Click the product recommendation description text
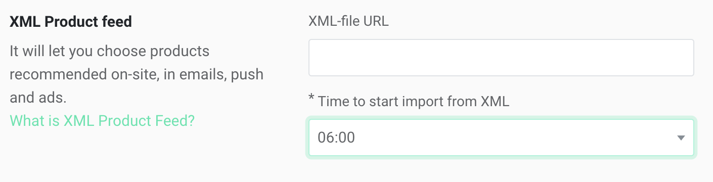This screenshot has height=182, width=713. [137, 74]
